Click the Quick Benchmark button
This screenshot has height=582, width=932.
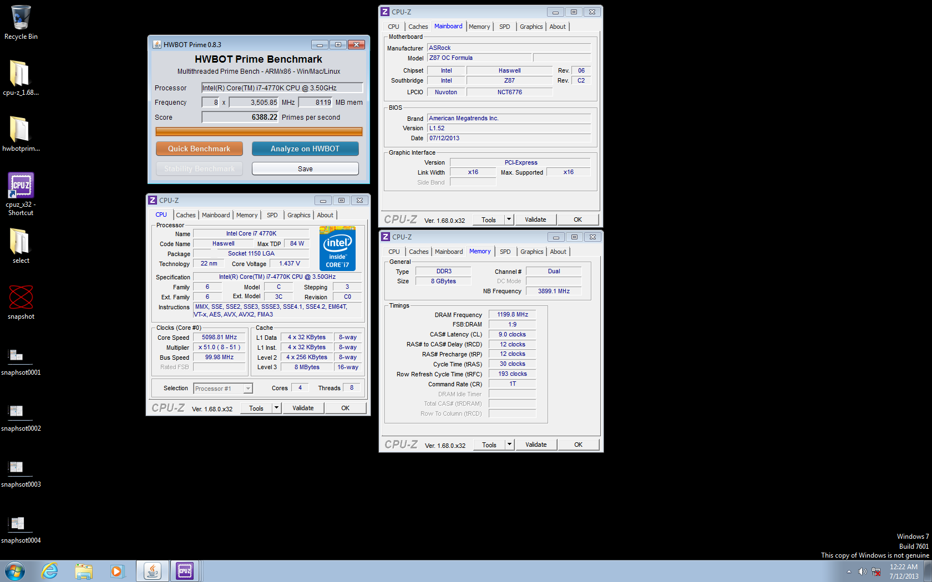pos(199,149)
